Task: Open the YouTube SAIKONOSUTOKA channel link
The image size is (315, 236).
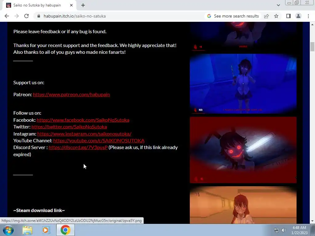Action: (x=99, y=141)
